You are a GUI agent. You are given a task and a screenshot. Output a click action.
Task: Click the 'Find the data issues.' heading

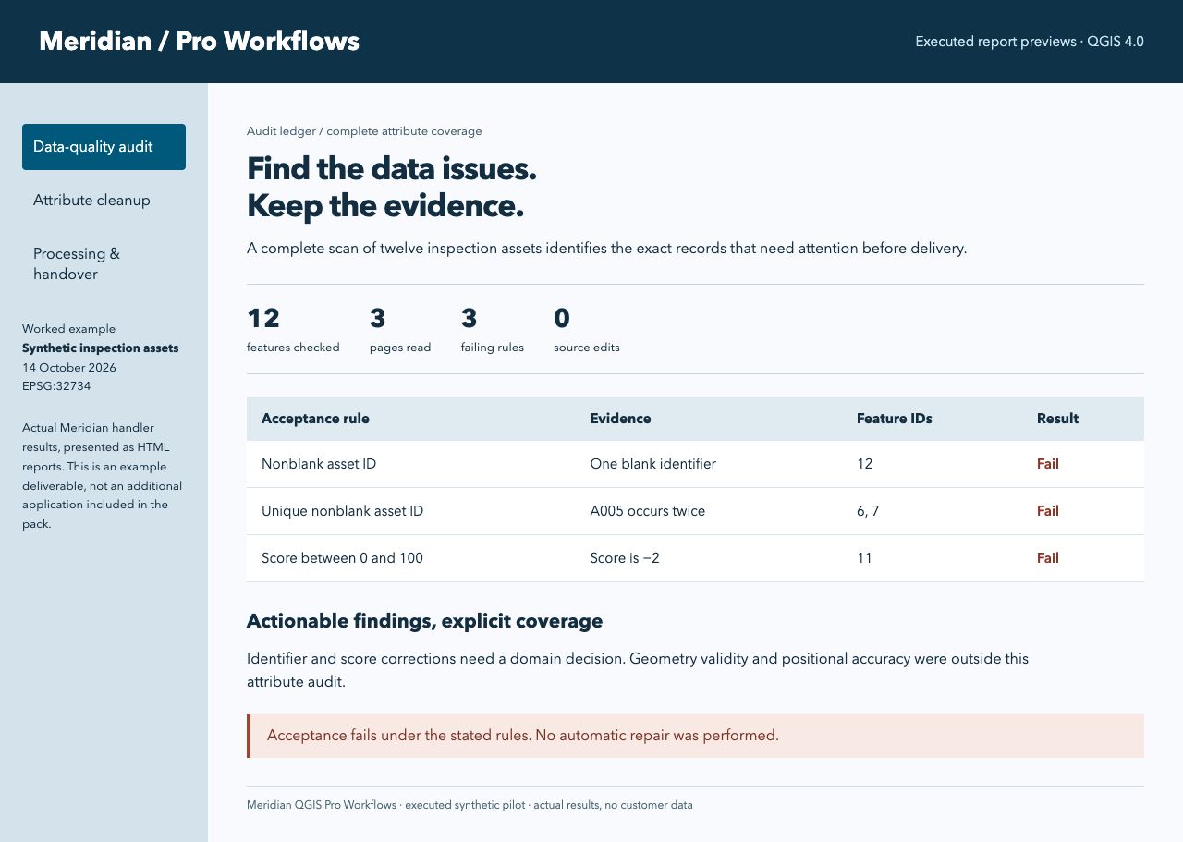[x=392, y=169]
